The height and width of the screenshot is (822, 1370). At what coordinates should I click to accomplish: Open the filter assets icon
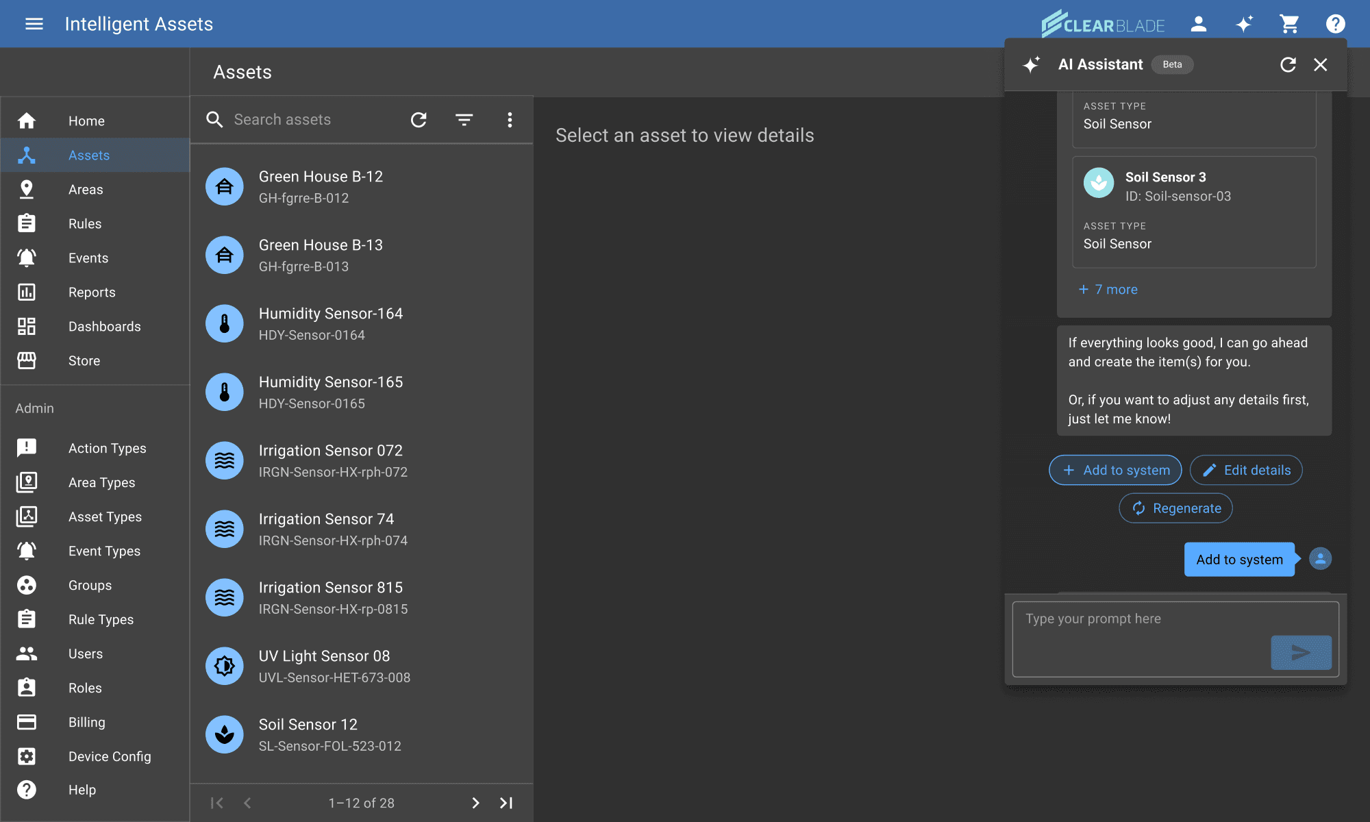coord(464,120)
